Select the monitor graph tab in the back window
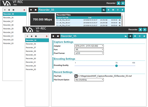The width and height of the screenshot is (148, 107). (x=104, y=10)
